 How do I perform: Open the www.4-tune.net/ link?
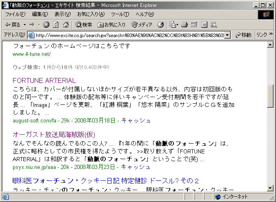tap(32, 54)
